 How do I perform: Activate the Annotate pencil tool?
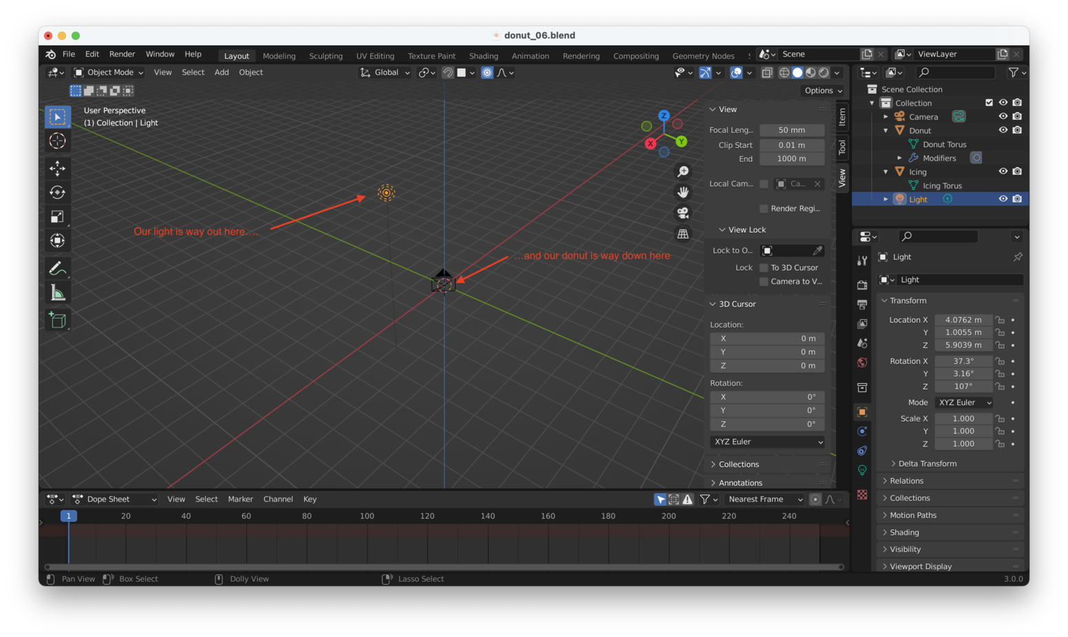58,268
